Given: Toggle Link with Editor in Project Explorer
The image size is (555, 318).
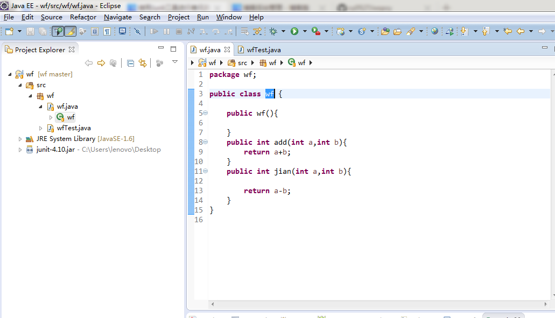Looking at the screenshot, I should coord(143,63).
